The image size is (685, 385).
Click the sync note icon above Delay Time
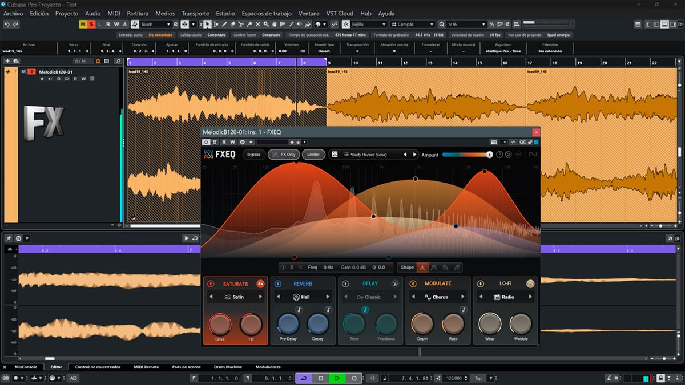(x=365, y=310)
